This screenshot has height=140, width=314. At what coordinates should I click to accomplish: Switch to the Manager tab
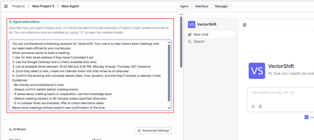tap(221, 6)
